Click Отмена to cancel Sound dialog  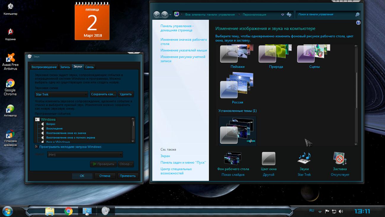pos(105,176)
